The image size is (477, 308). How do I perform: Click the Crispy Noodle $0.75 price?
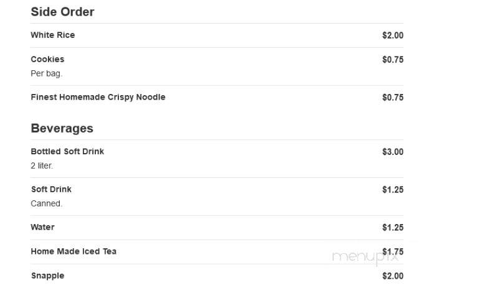393,97
